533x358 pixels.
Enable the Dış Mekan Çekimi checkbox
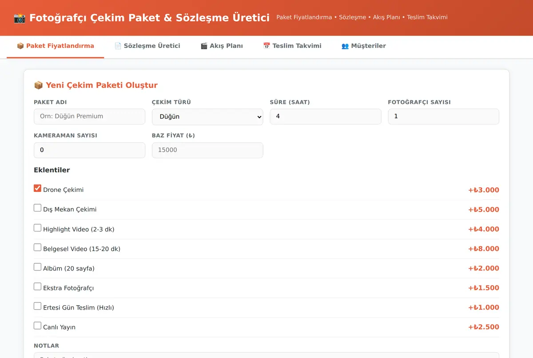pos(37,207)
